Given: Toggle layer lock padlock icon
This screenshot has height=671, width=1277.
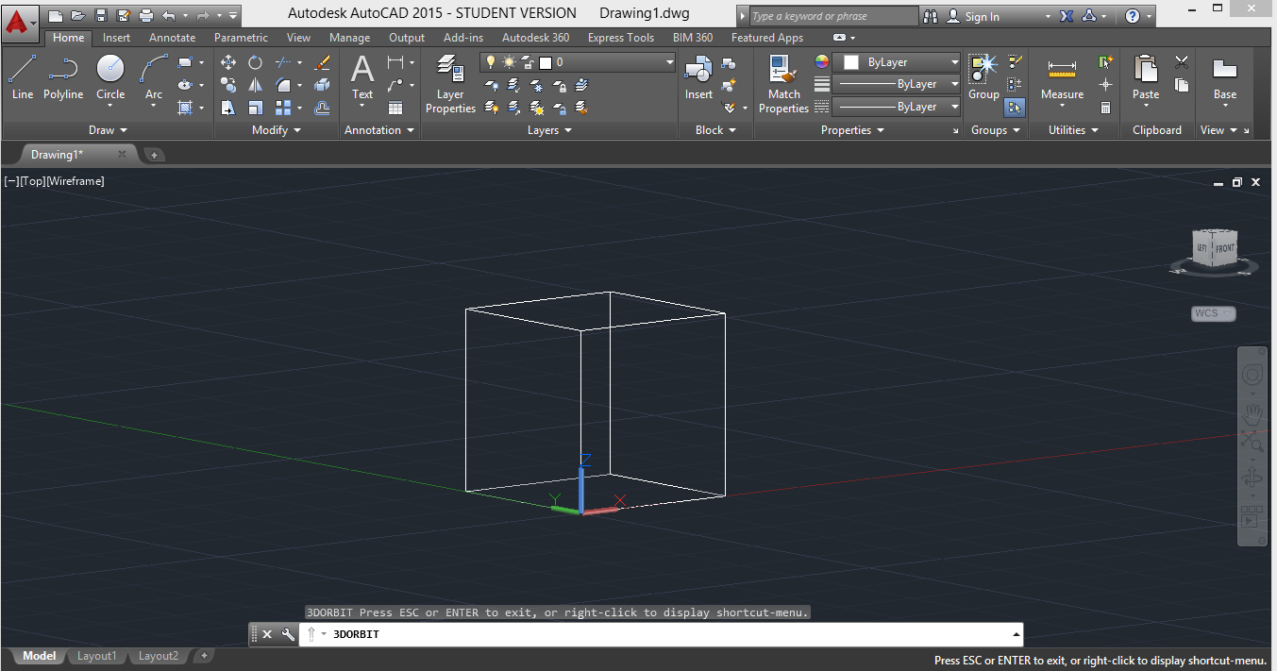Looking at the screenshot, I should coord(528,62).
